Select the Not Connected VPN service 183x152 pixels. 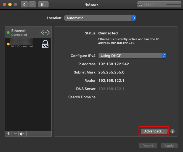[x=28, y=44]
